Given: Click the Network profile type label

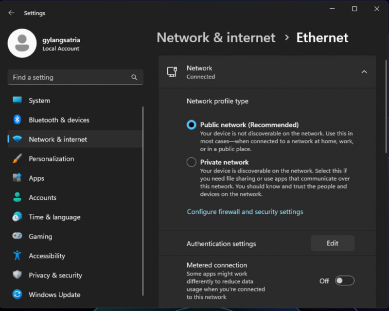Looking at the screenshot, I should coord(217,101).
